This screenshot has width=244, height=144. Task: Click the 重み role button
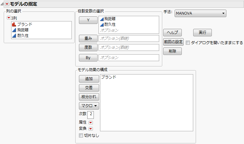tap(88, 39)
